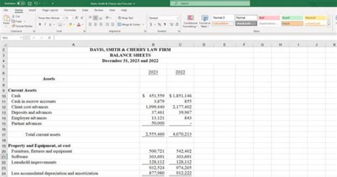The image size is (337, 177).
Task: Open the font size dropdown
Action: coord(73,18)
